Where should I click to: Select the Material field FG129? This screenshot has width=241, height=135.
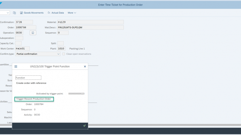tap(90, 22)
